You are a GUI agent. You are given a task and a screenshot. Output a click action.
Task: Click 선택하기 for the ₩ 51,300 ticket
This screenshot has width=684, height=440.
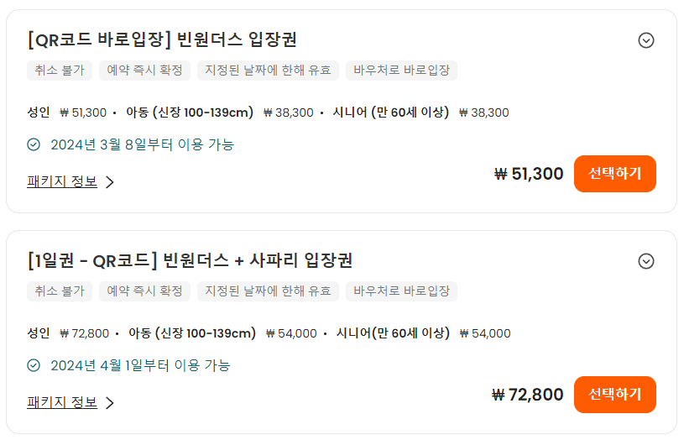click(x=614, y=174)
